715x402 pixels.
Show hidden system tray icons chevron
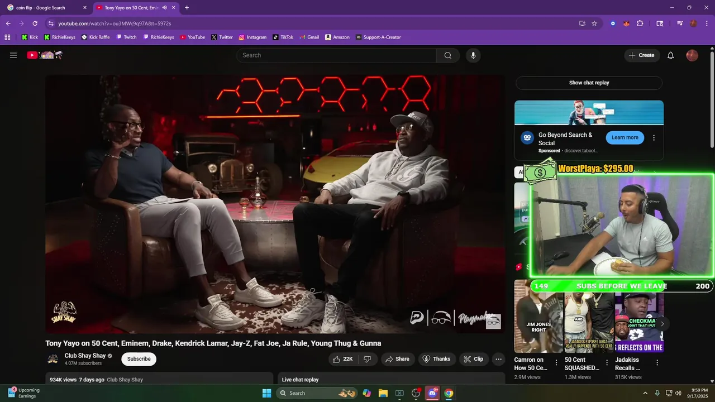click(x=645, y=393)
